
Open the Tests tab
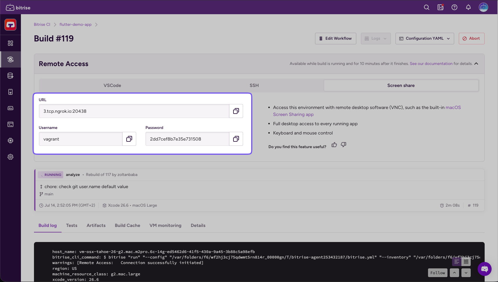pos(72,225)
